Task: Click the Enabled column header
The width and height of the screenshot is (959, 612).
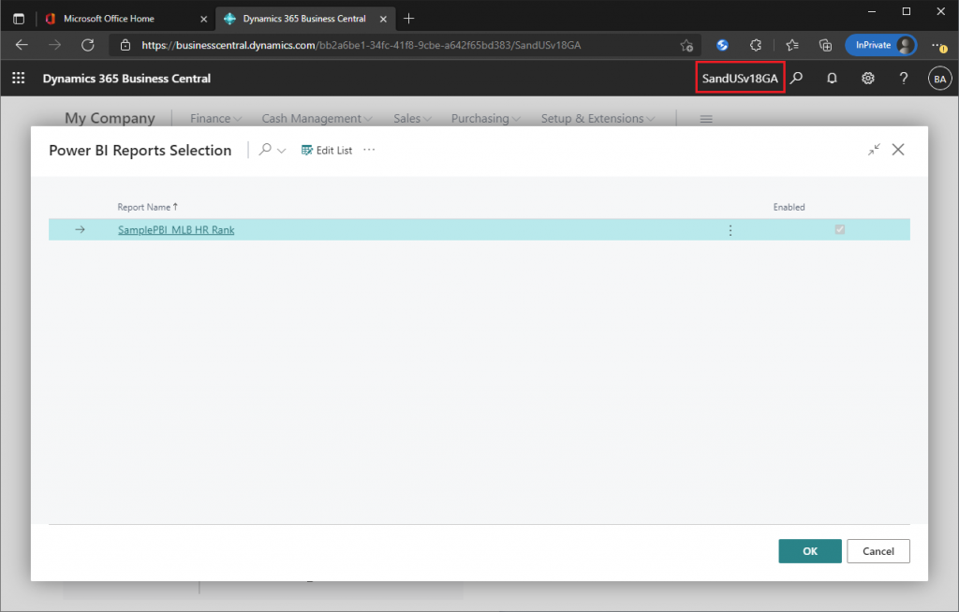Action: click(789, 207)
